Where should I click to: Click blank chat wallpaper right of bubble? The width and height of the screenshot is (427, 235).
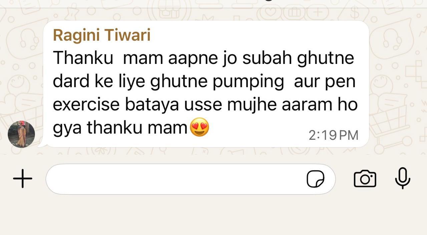pos(397,83)
